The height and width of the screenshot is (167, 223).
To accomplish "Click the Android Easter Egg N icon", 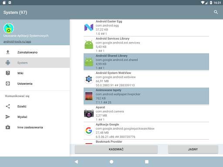I will click(x=89, y=27).
